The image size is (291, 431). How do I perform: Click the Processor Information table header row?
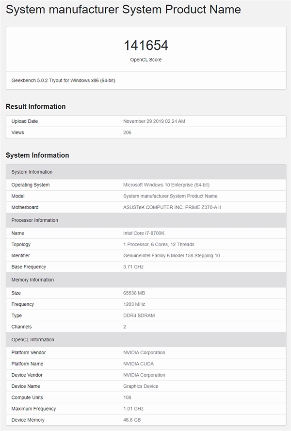(x=145, y=220)
